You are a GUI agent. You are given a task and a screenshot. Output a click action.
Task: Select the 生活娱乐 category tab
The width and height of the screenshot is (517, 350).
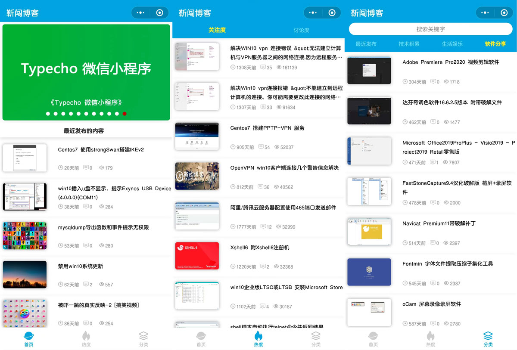pyautogui.click(x=452, y=44)
